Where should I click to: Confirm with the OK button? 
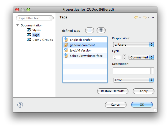[x=142, y=105]
